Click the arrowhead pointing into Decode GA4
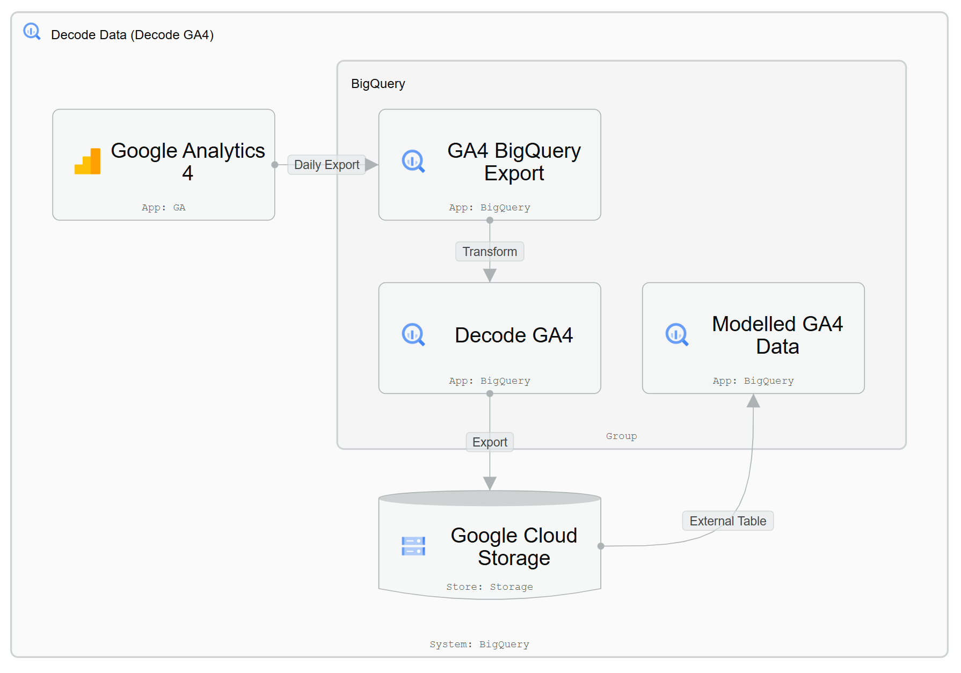The image size is (961, 673). tap(490, 275)
